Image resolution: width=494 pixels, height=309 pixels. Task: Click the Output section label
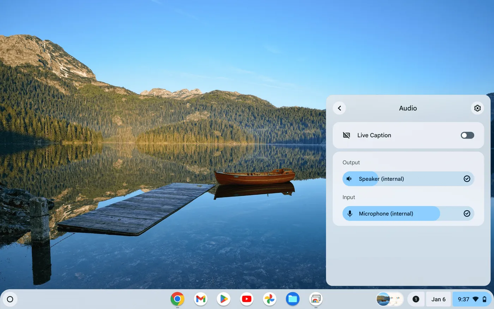click(351, 162)
